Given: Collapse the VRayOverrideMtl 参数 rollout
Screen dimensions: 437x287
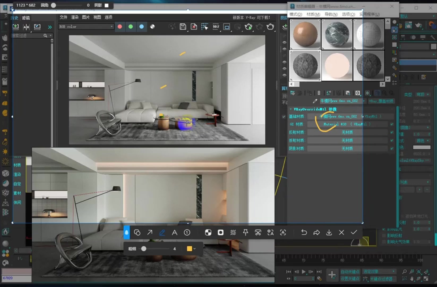Looking at the screenshot, I should click(290, 109).
